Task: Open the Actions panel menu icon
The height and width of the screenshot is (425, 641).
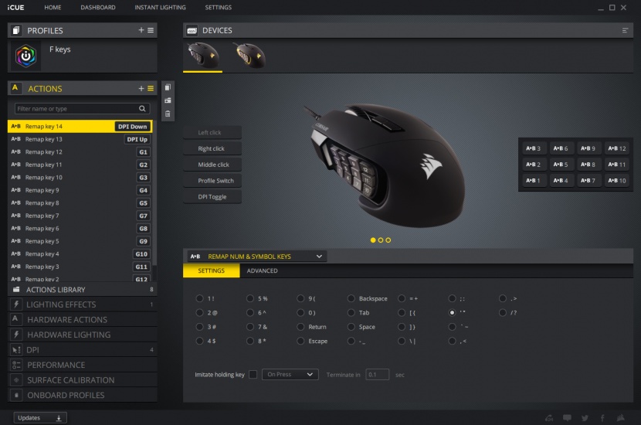Action: pyautogui.click(x=151, y=88)
